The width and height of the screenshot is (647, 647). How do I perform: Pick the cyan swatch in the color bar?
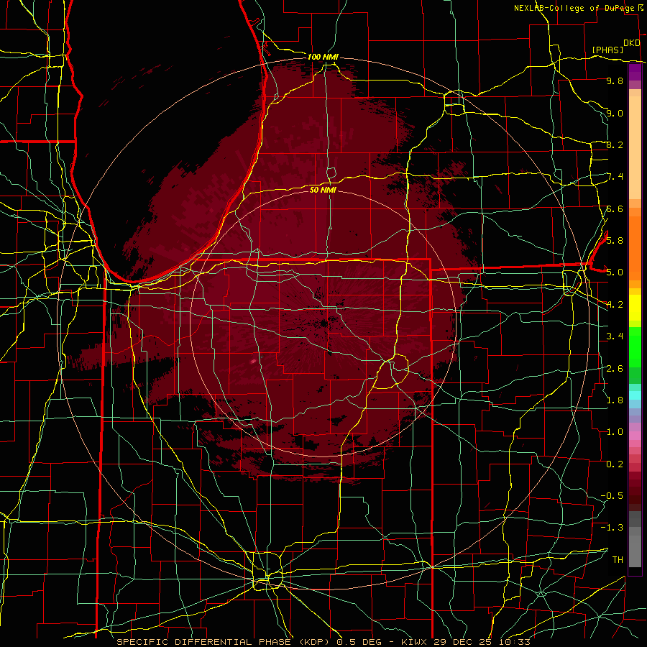pos(635,395)
